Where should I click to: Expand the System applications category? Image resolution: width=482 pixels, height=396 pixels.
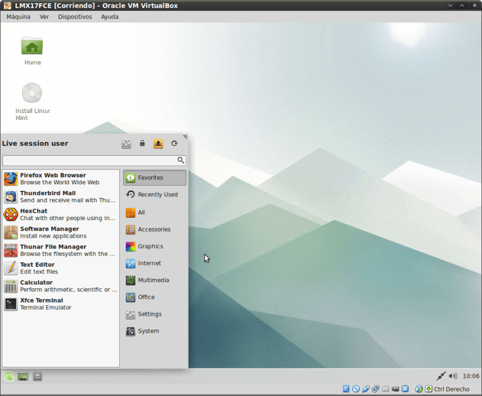click(x=154, y=331)
